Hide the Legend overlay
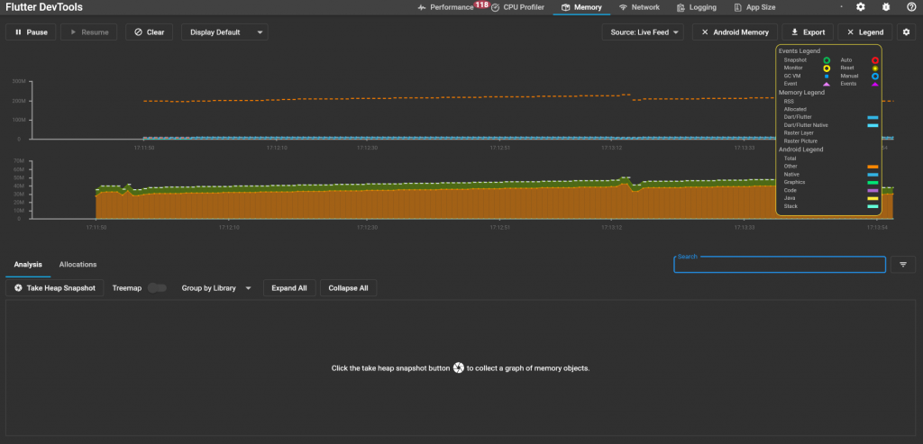 pos(864,32)
